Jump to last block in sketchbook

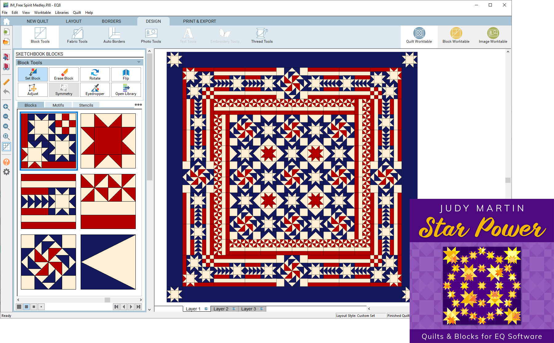point(138,307)
